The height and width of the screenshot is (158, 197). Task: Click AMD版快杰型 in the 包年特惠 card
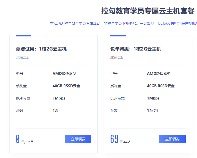click(159, 74)
